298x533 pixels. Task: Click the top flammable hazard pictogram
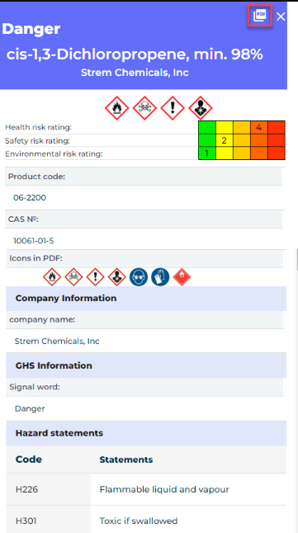click(116, 108)
